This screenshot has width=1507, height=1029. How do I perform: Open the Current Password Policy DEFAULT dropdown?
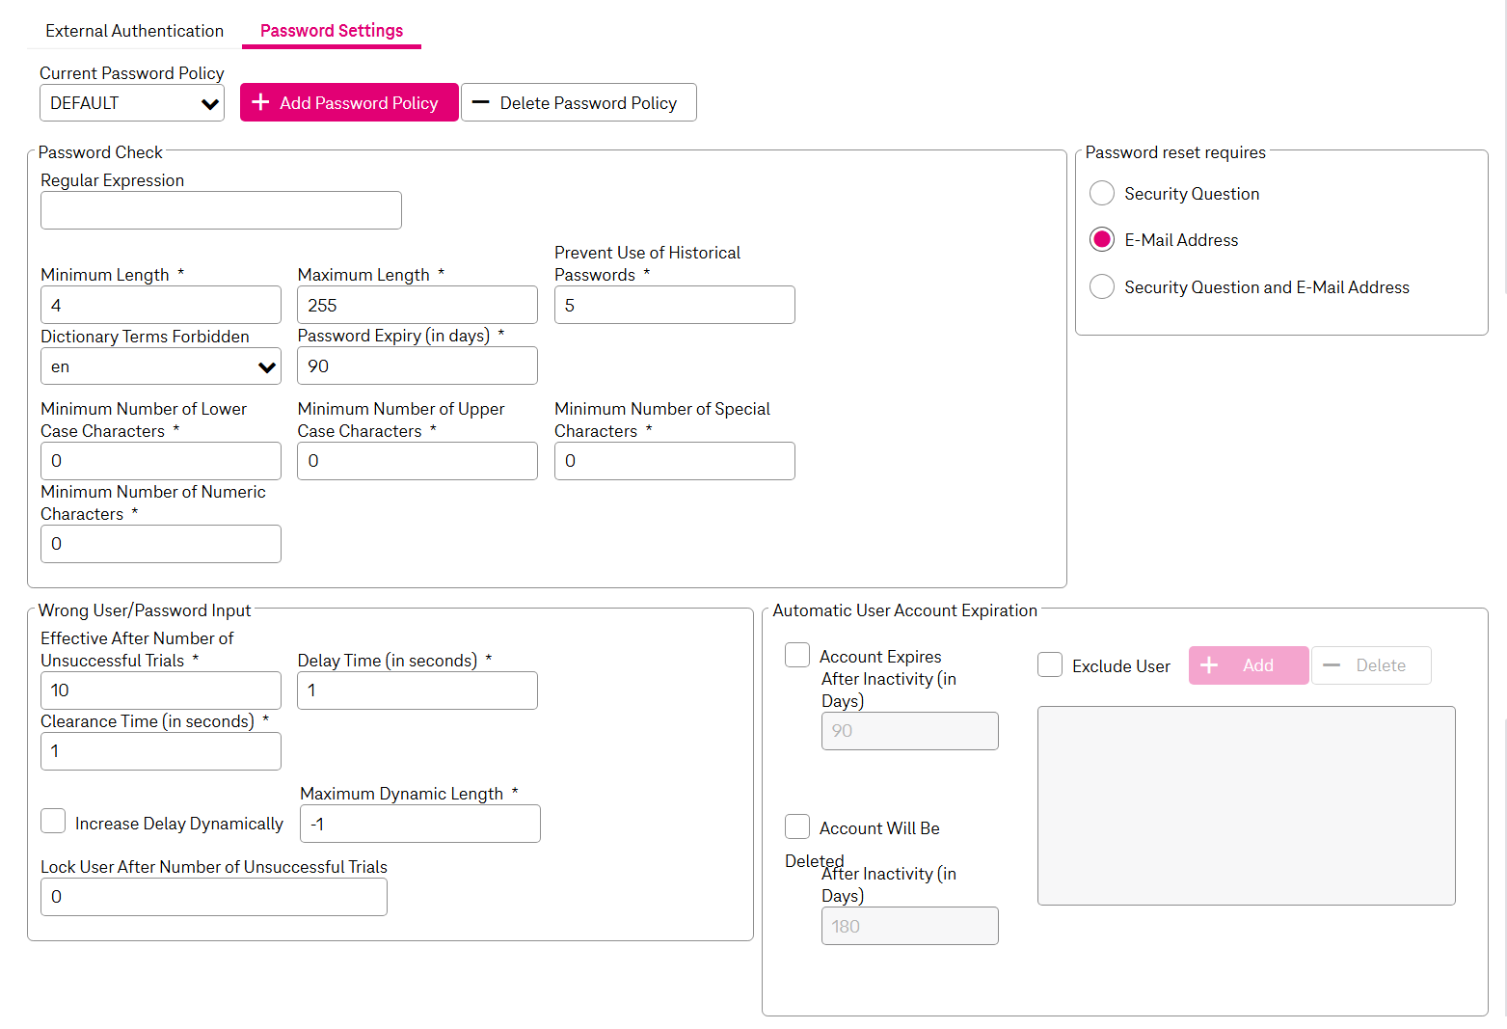[x=131, y=103]
